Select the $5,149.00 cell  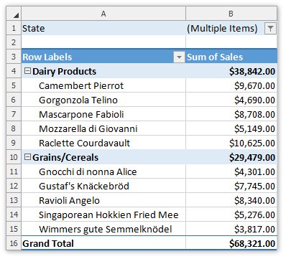[x=231, y=128]
